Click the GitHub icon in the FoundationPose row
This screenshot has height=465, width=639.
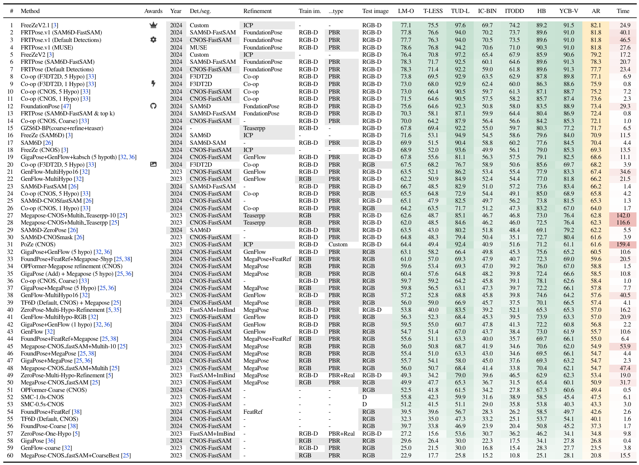tap(153, 106)
